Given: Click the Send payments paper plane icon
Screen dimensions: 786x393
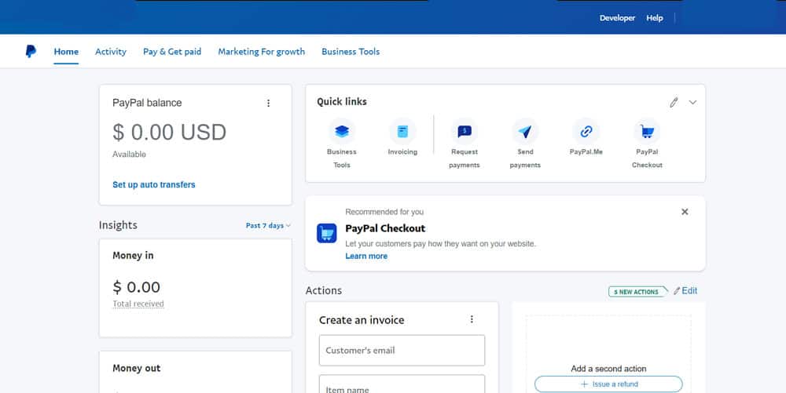Looking at the screenshot, I should (525, 131).
